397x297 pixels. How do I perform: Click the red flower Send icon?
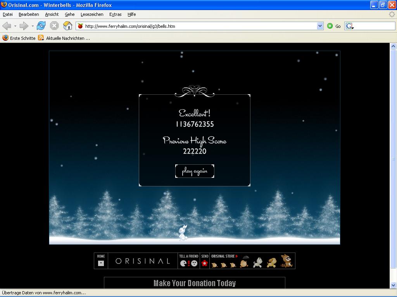tap(205, 263)
